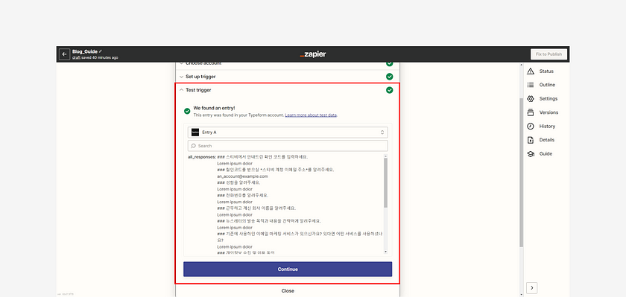626x297 pixels.
Task: Click the Set up trigger green checkmark
Action: click(x=389, y=77)
